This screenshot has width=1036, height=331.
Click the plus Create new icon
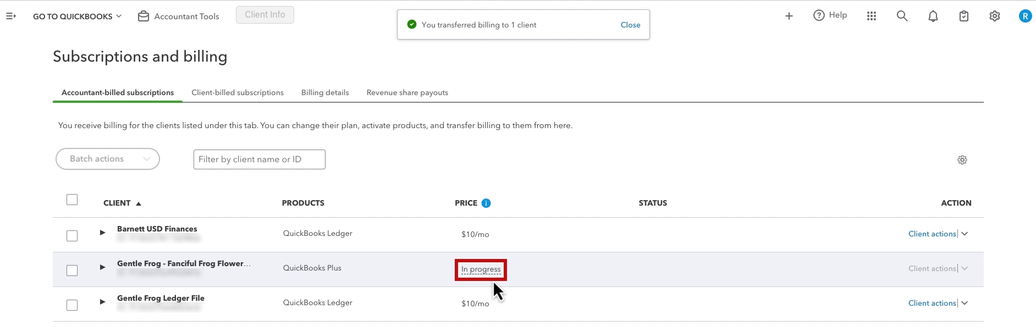click(789, 16)
